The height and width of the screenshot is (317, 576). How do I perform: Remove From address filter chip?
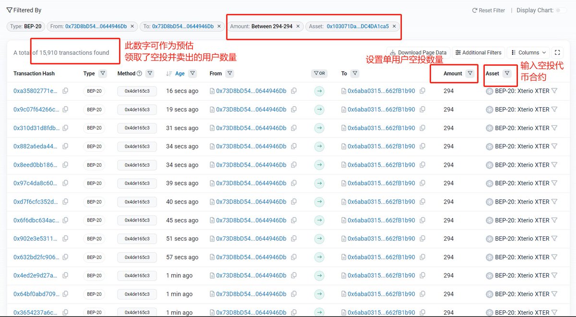click(x=132, y=26)
